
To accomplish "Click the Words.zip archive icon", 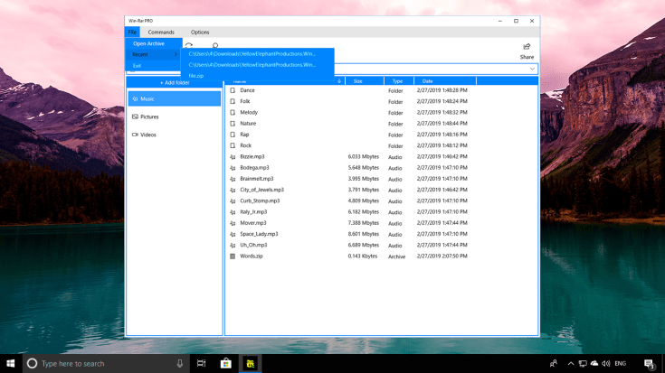I will pos(233,256).
